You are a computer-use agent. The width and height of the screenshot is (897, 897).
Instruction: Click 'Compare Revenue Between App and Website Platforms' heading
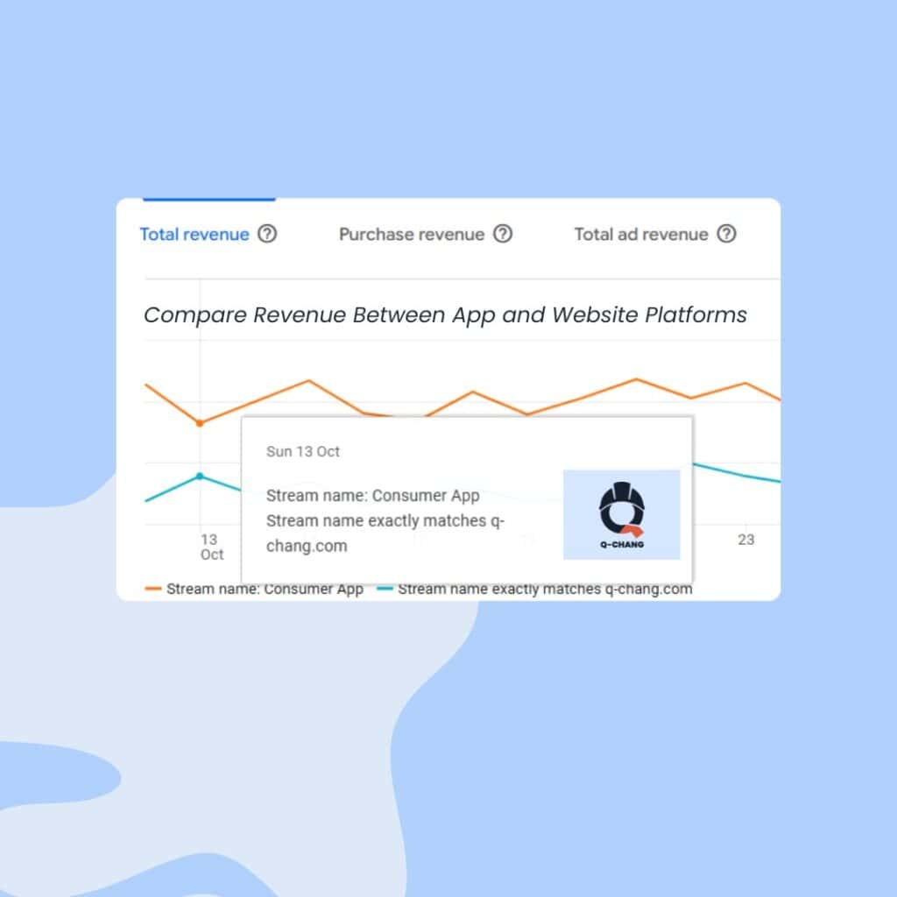click(x=445, y=315)
